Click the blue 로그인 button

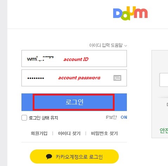(74, 102)
